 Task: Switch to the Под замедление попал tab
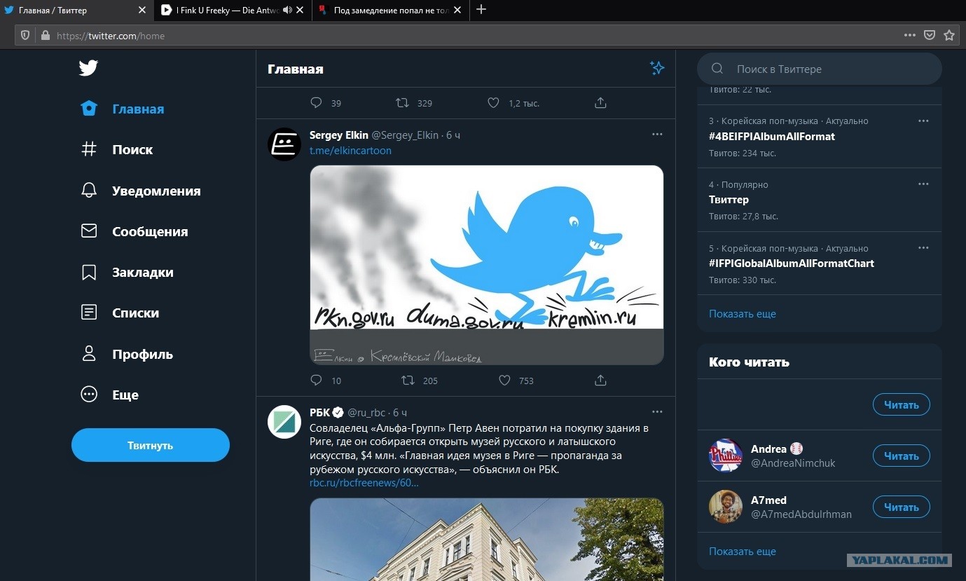coord(391,11)
